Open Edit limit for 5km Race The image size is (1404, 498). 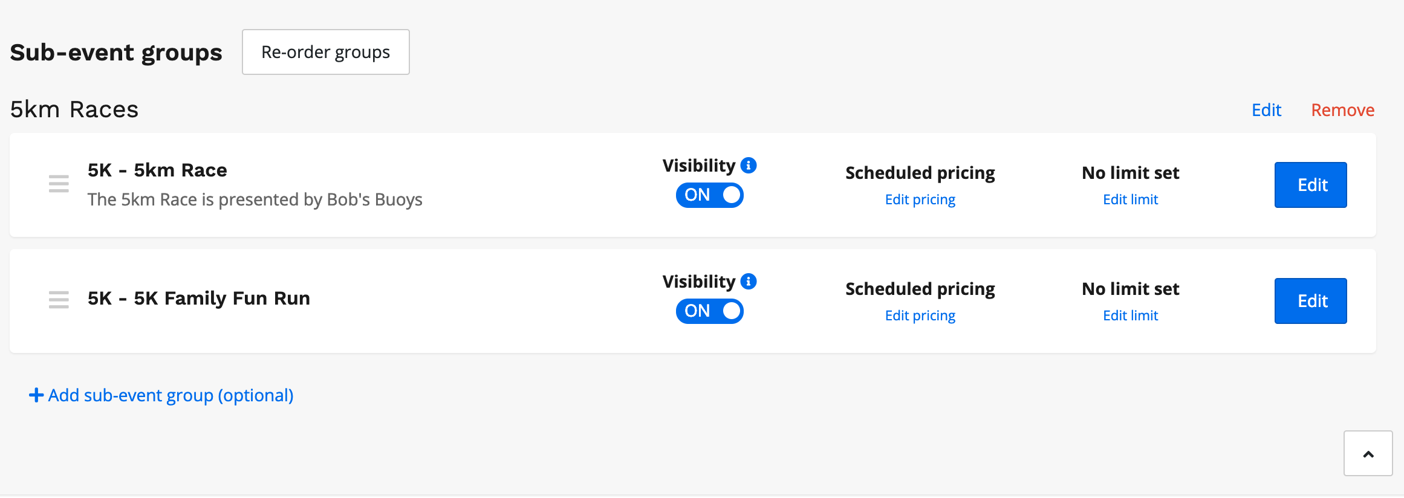point(1130,199)
